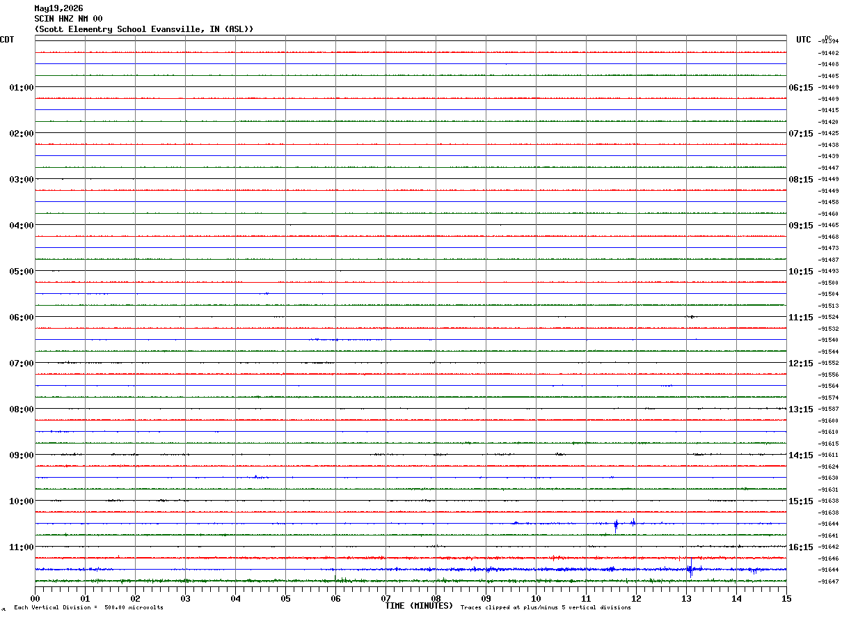Click the blue event near minute 11.5

tap(616, 525)
